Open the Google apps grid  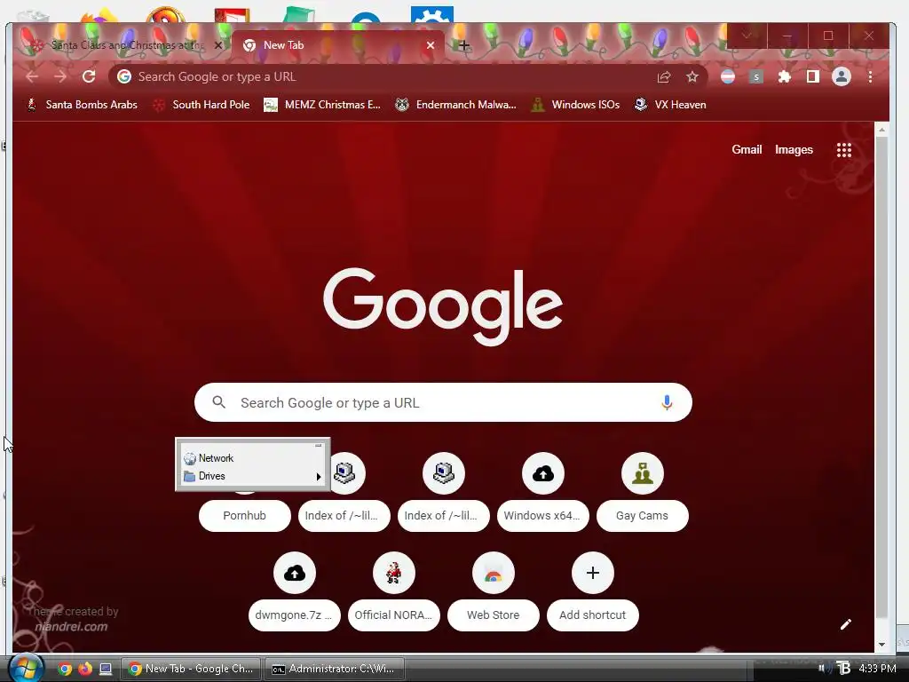pos(844,150)
